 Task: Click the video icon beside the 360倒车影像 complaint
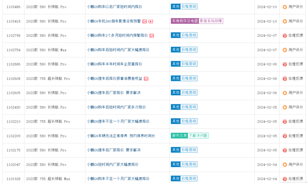point(151,21)
